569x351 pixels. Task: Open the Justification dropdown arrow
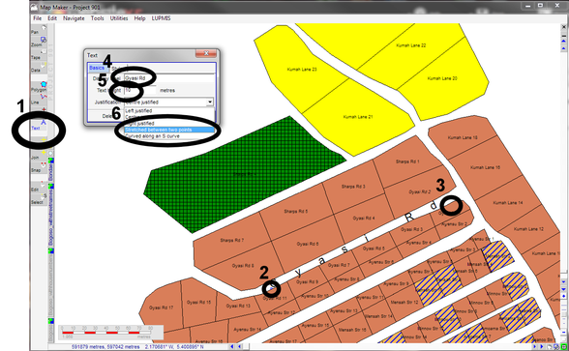210,102
